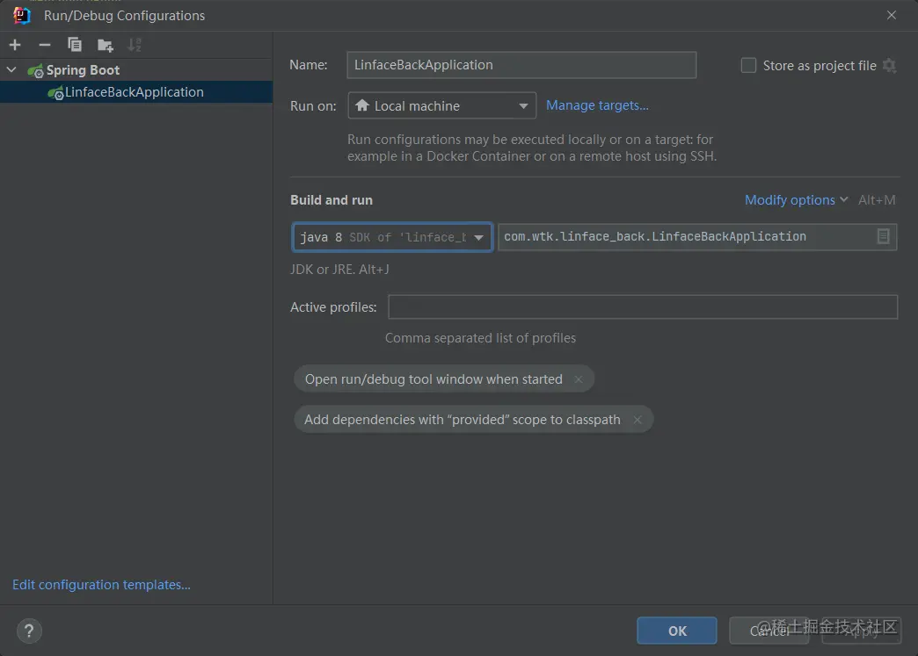Click the Active profiles input field
Viewport: 918px width, 656px height.
pyautogui.click(x=642, y=307)
